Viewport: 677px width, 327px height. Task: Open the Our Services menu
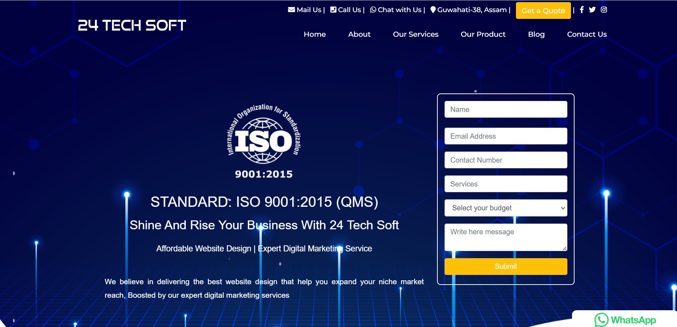tap(416, 34)
